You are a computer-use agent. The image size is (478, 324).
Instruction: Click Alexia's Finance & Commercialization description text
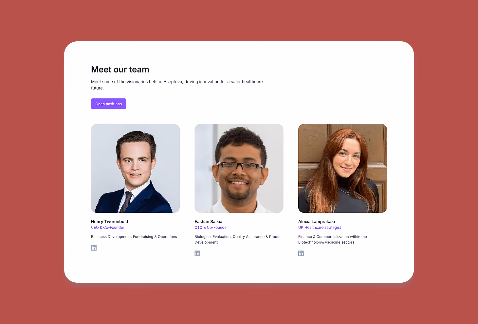point(332,239)
